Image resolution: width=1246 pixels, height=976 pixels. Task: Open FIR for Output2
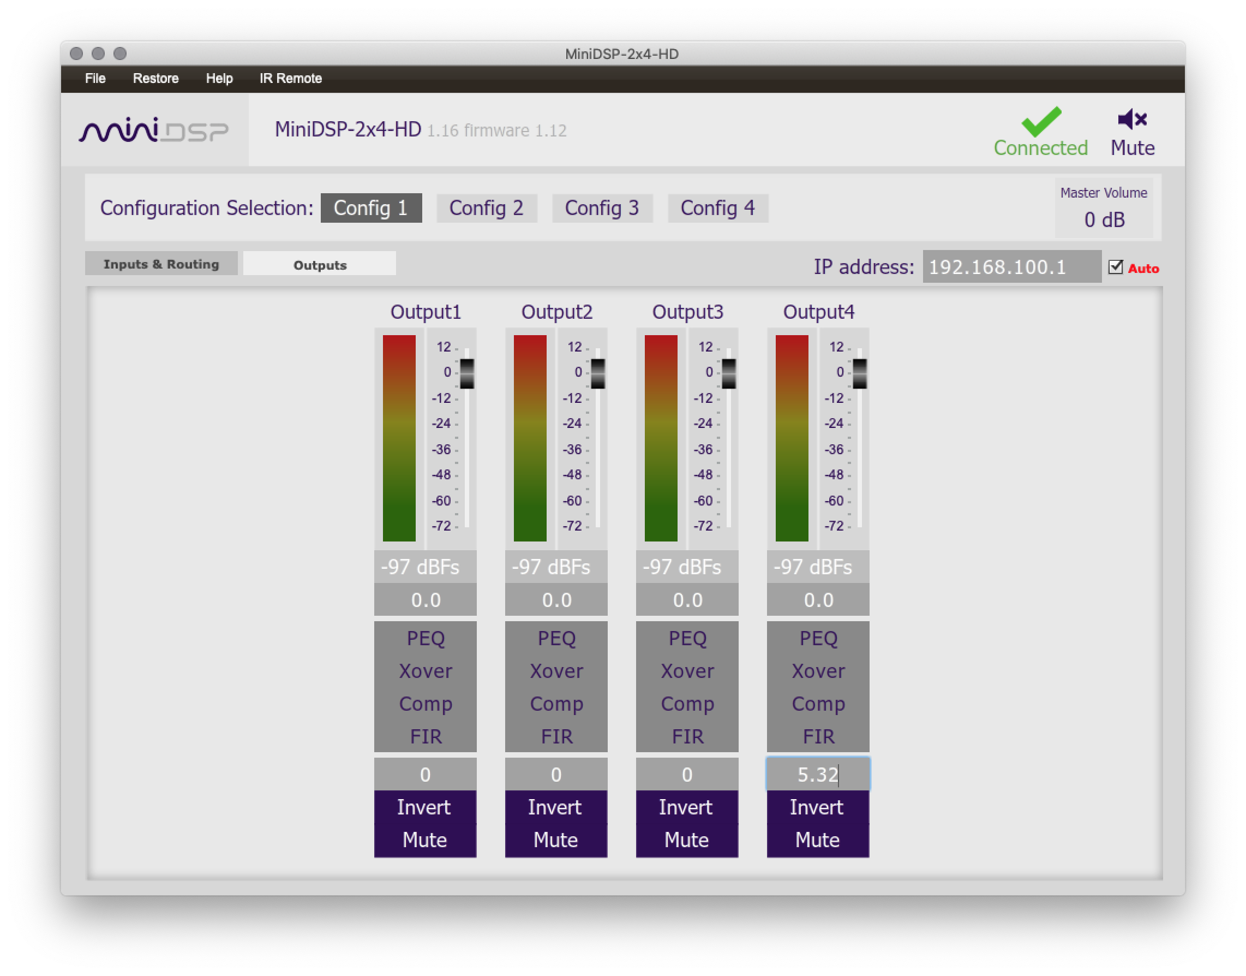[x=556, y=736]
